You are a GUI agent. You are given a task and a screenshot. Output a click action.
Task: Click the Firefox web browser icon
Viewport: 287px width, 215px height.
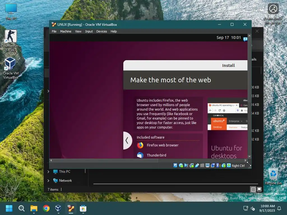[140, 145]
